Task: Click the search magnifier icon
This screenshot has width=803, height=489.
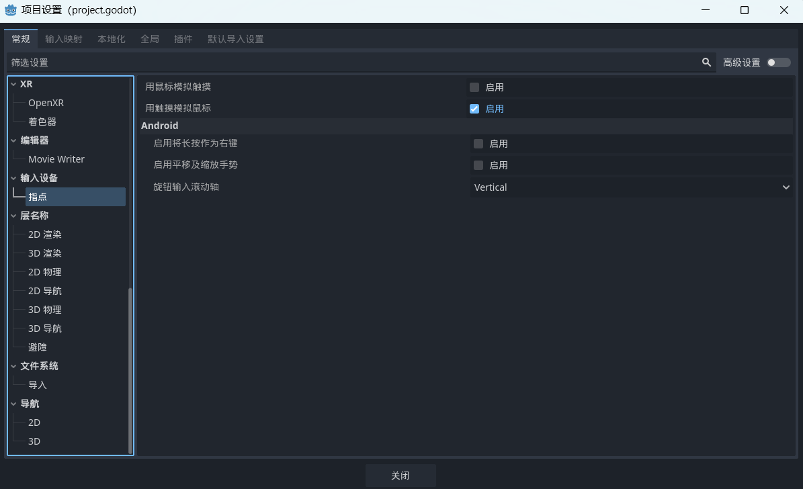Action: (706, 62)
